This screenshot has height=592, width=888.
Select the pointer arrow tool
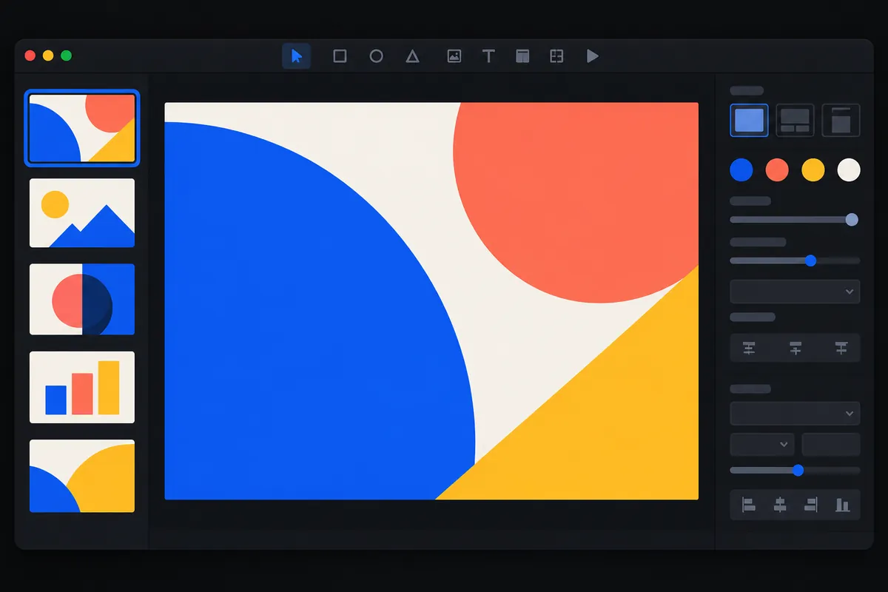click(296, 56)
